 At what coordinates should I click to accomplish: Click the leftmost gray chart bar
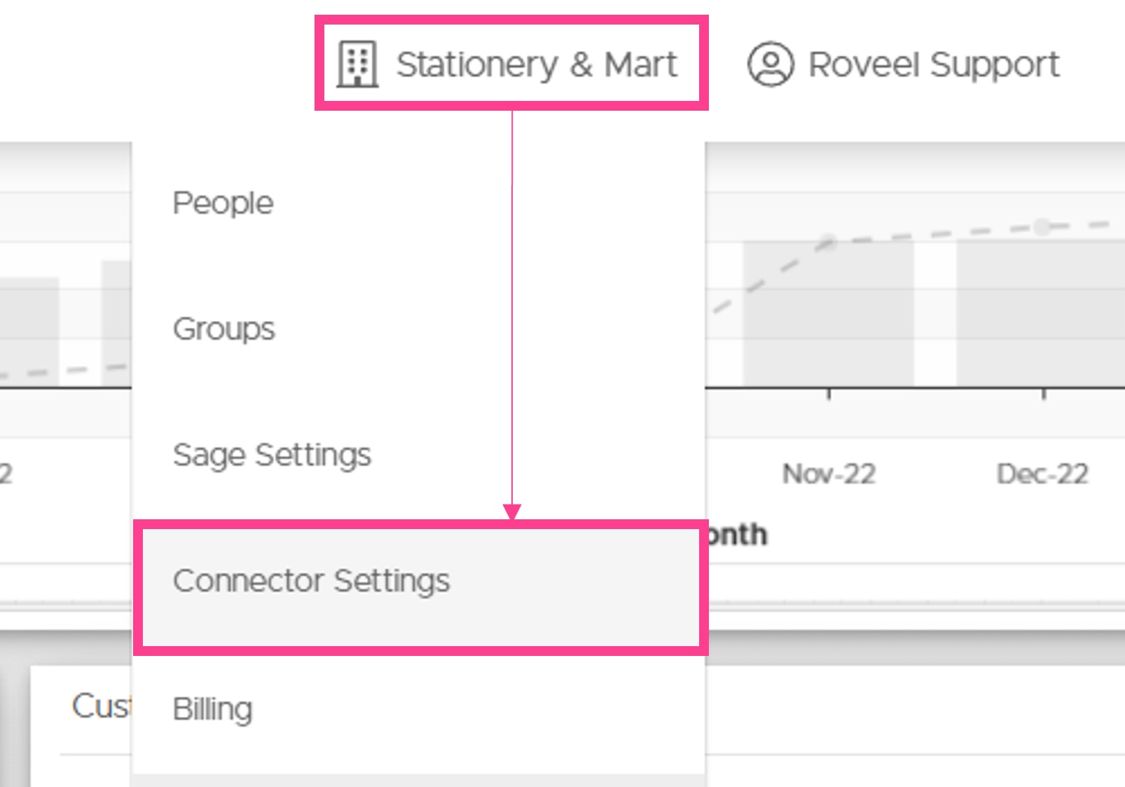click(29, 331)
